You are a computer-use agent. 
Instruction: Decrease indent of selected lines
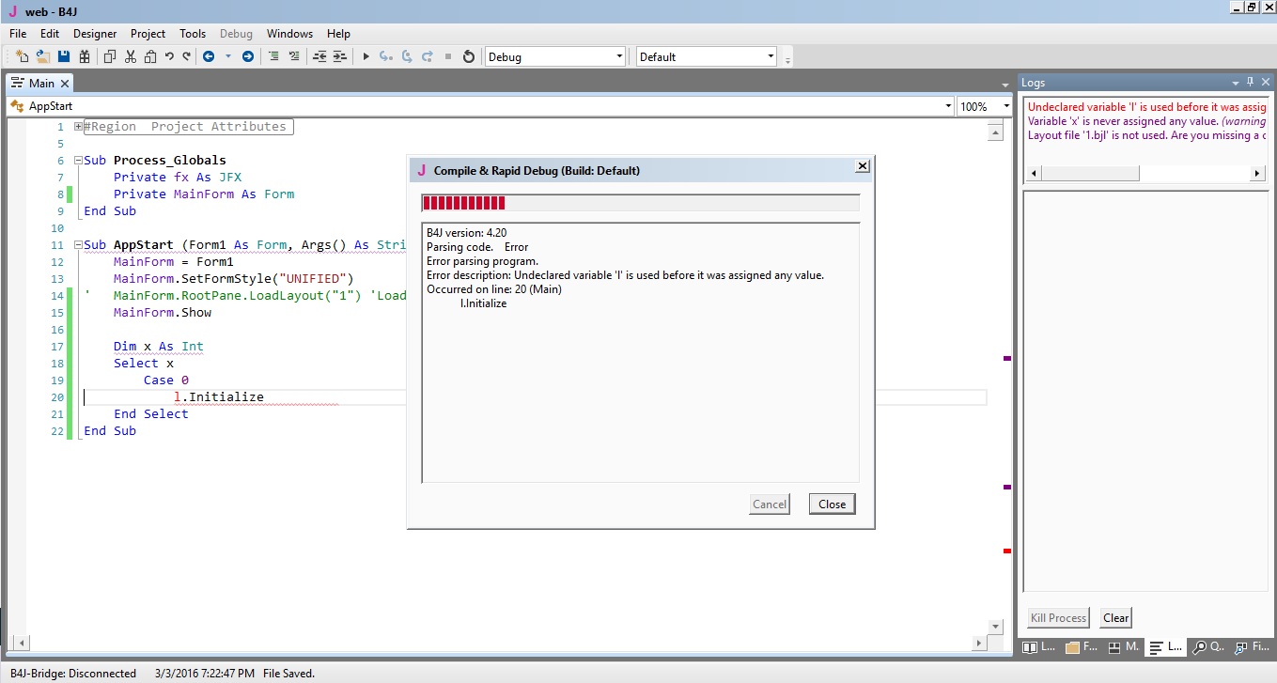click(x=319, y=56)
